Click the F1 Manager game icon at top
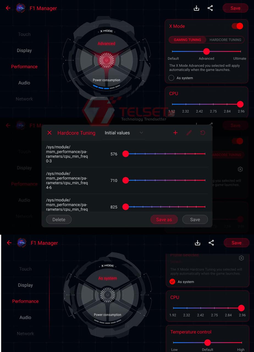This screenshot has width=254, height=352. [x=21, y=8]
